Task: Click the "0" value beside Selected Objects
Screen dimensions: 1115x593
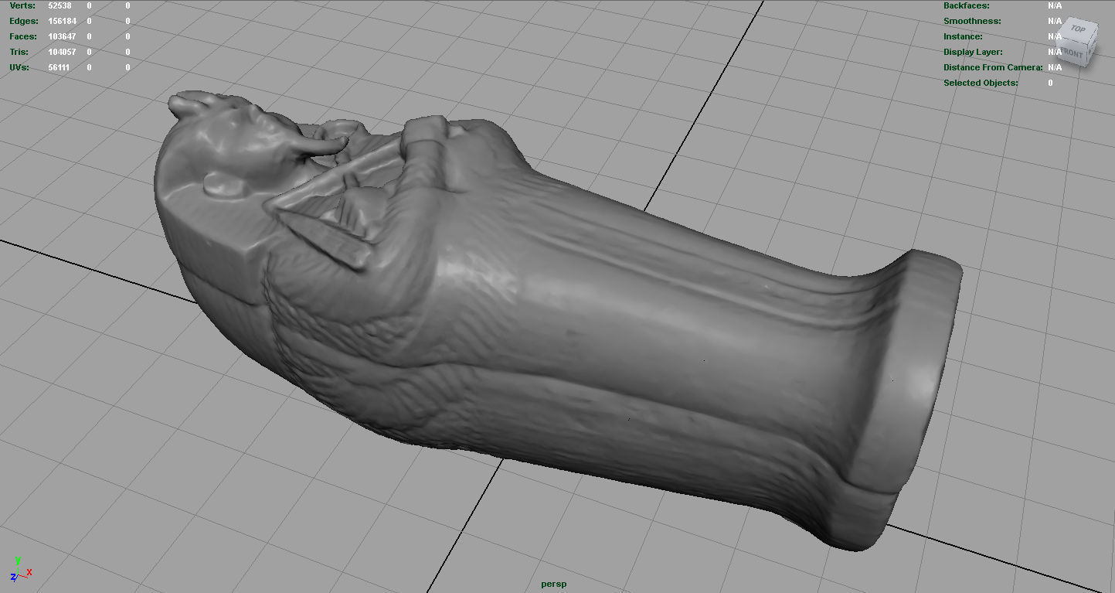Action: (x=1050, y=83)
